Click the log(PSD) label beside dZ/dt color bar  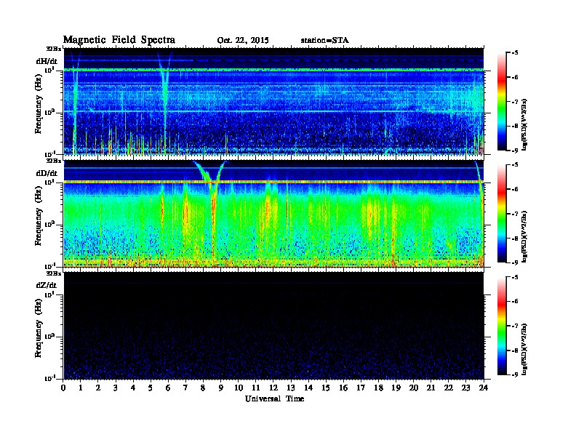pos(524,349)
